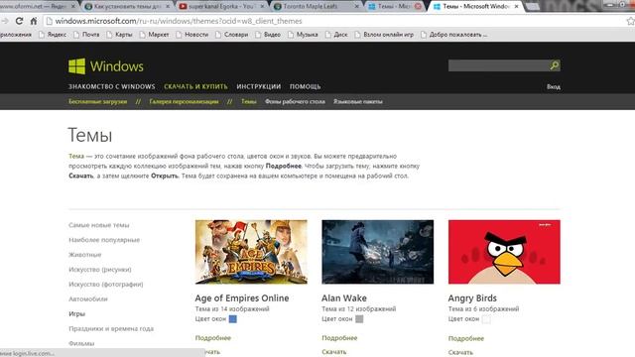The width and height of the screenshot is (635, 357).
Task: Click the browser reload icon
Action: (19, 21)
